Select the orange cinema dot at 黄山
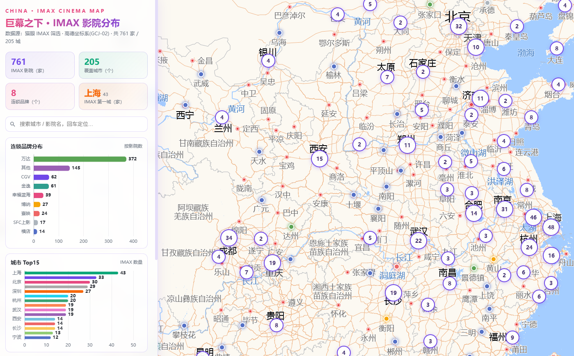The height and width of the screenshot is (356, 574). 494,259
